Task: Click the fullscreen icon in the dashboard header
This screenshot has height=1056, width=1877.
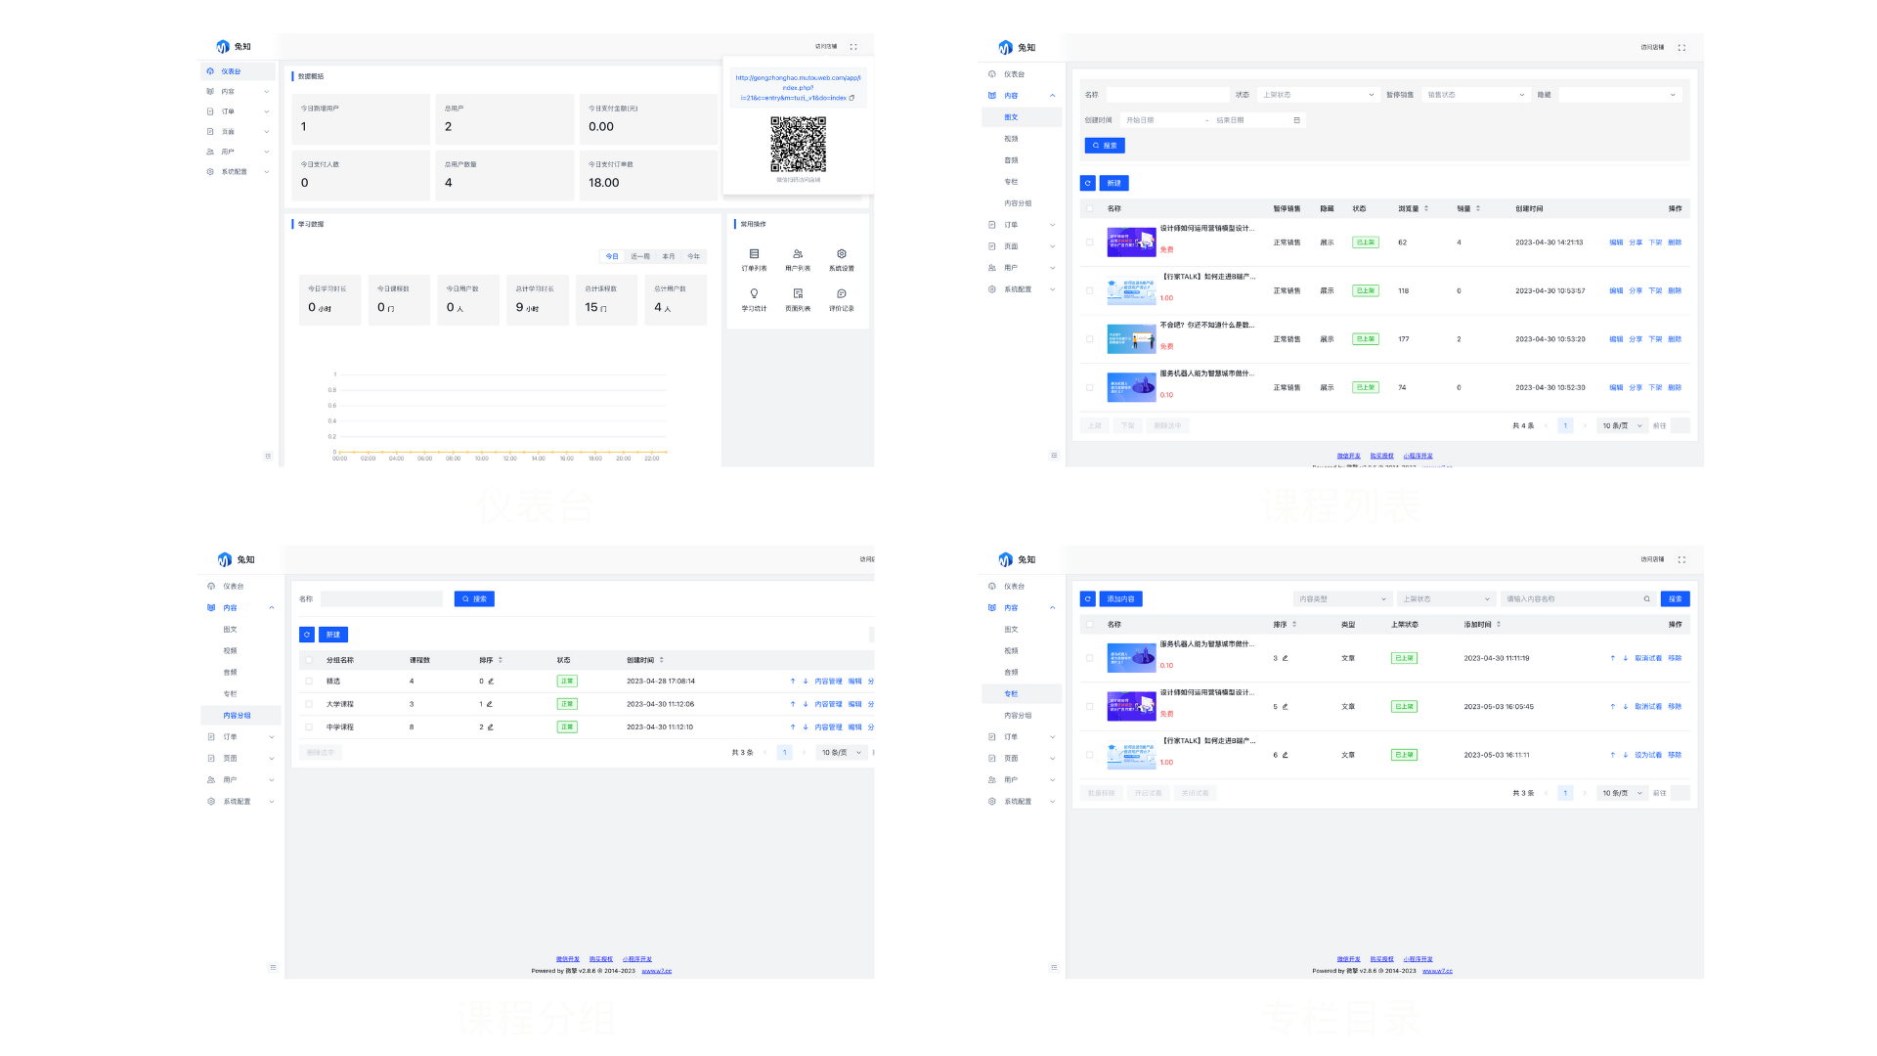Action: coord(853,47)
